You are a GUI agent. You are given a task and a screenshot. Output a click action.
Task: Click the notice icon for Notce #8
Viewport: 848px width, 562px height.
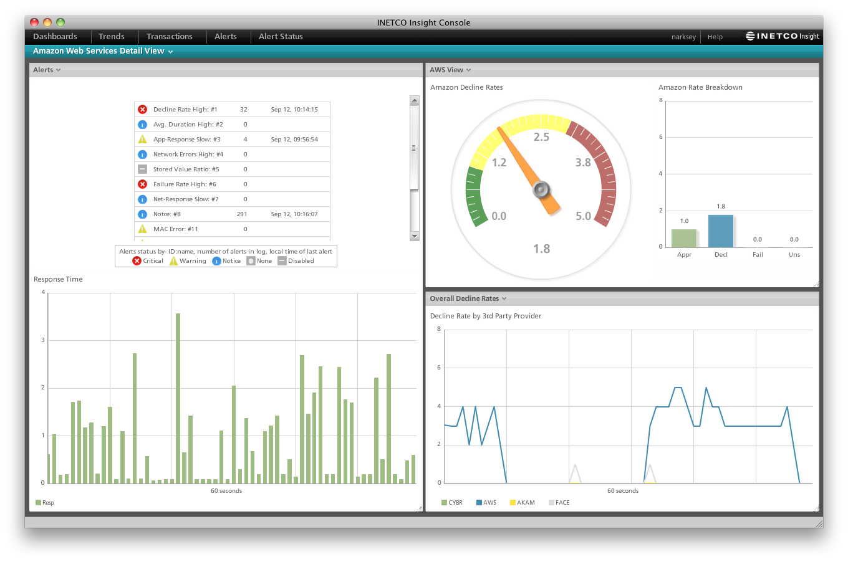point(142,214)
